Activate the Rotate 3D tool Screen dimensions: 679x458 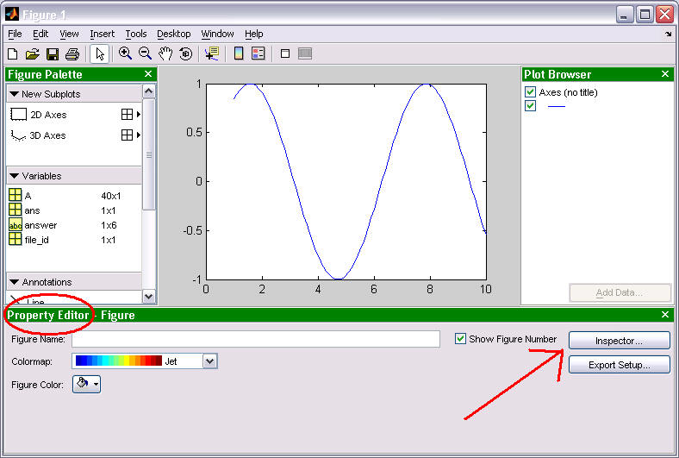tap(185, 53)
